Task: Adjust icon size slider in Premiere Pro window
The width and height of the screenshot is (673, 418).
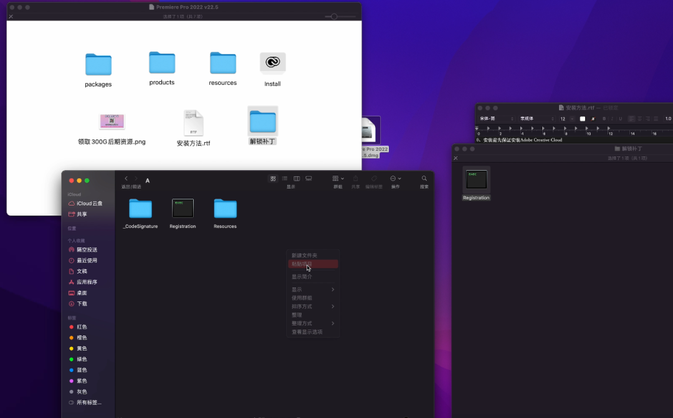Action: click(334, 16)
